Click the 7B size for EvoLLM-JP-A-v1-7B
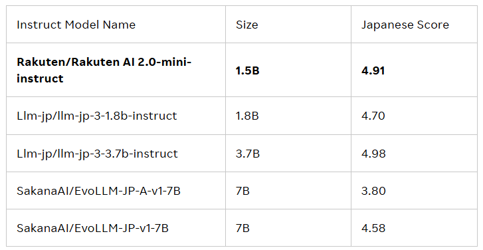 (242, 191)
